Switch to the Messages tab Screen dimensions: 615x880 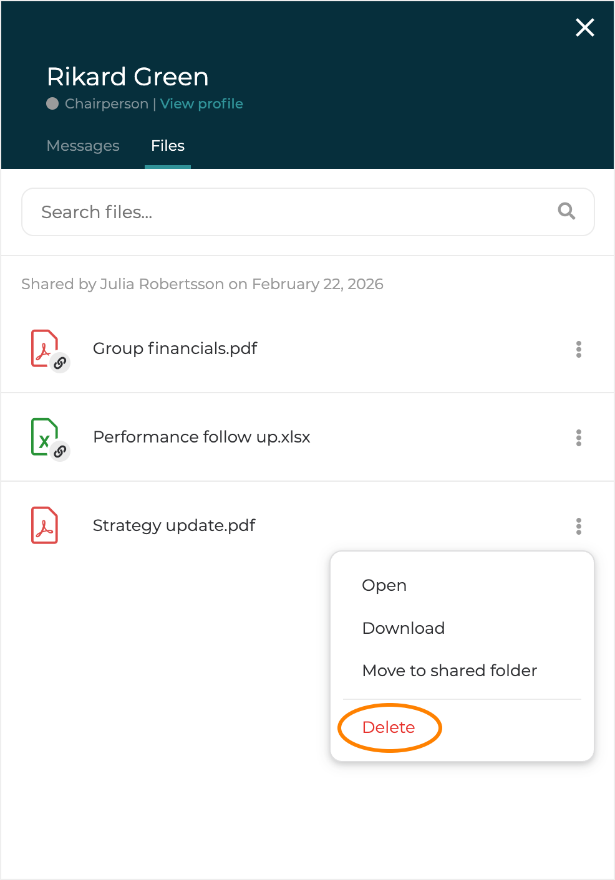pyautogui.click(x=83, y=146)
